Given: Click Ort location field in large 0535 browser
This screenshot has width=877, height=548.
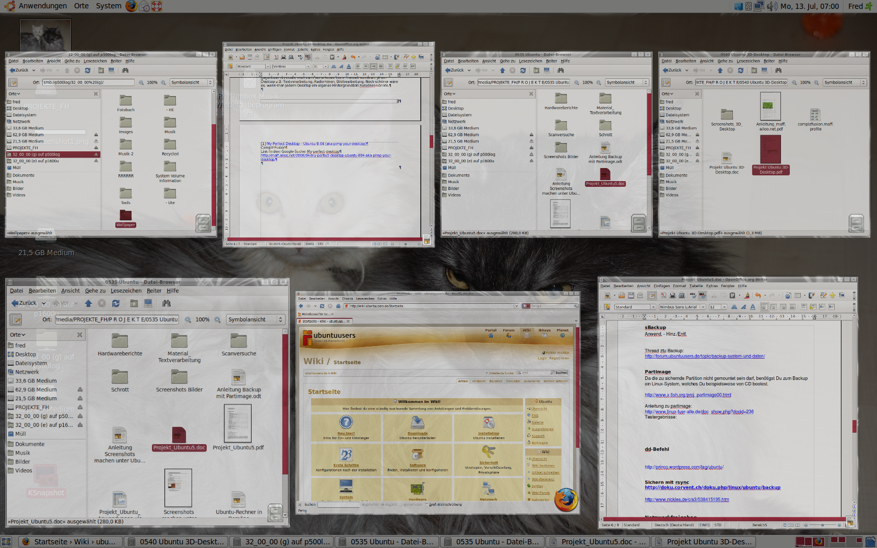Looking at the screenshot, I should pyautogui.click(x=117, y=319).
